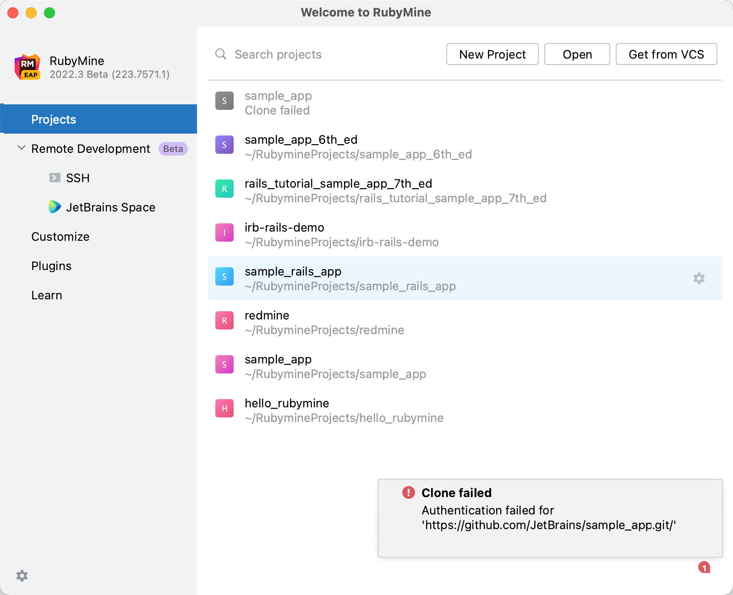This screenshot has width=733, height=595.
Task: Click Get from VCS
Action: click(x=666, y=54)
